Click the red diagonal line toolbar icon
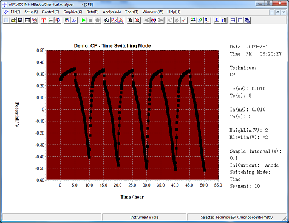Image resolution: width=289 pixels, height=223 pixels. (x=184, y=20)
